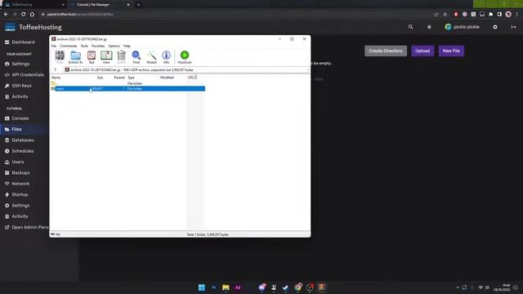523x294 pixels.
Task: Open the Users page
Action: click(15, 162)
